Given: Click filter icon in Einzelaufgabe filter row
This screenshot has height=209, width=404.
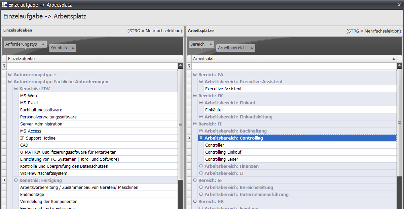Looking at the screenshot, I should point(4,66).
